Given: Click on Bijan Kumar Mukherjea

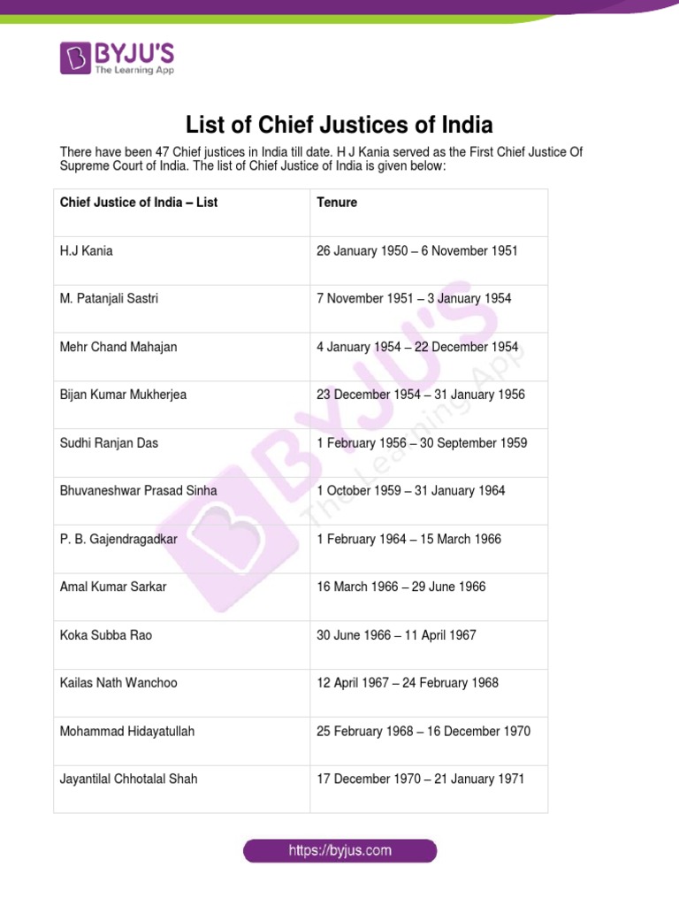Looking at the screenshot, I should coord(122,395).
